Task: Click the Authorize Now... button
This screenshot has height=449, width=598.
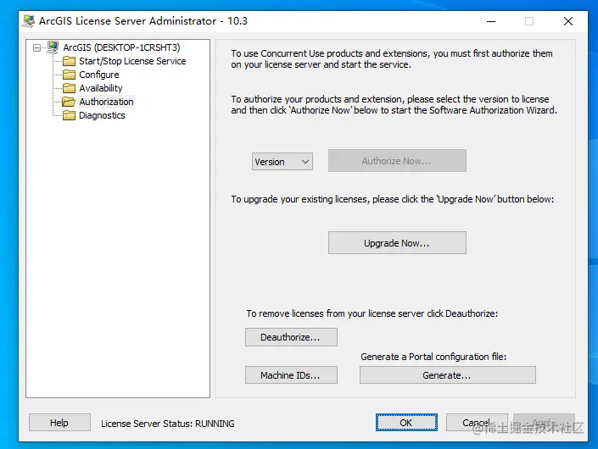Action: (397, 161)
